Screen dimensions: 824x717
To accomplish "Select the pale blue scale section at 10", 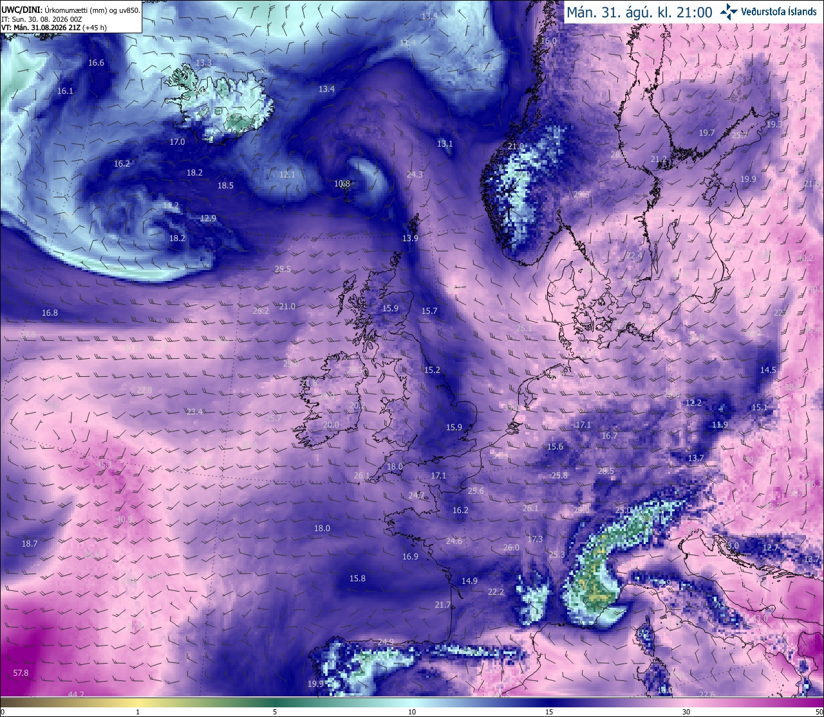I will (x=412, y=703).
